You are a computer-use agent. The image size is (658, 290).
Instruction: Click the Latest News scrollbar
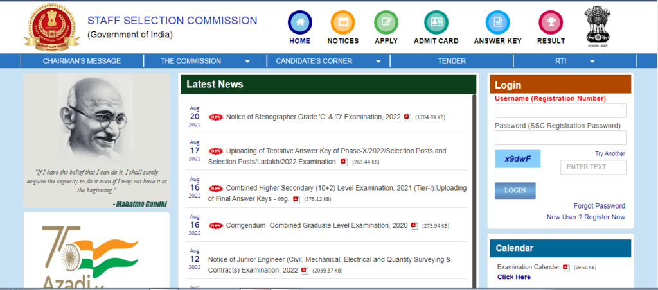click(x=474, y=191)
